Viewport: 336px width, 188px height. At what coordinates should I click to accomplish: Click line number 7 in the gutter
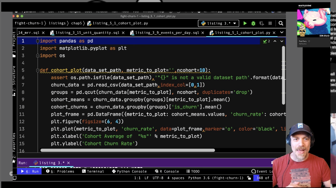pyautogui.click(x=23, y=85)
